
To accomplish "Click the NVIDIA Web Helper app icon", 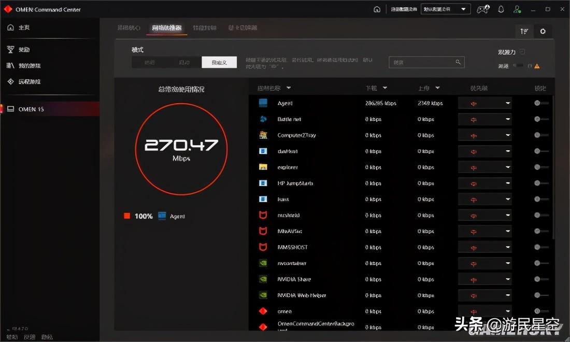I will click(263, 295).
